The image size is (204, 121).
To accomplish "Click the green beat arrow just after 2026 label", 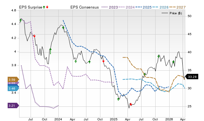I will (173, 62).
